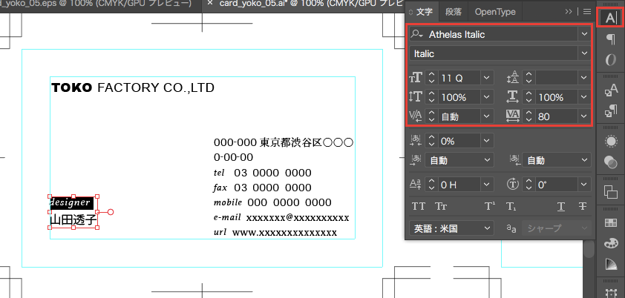Open the Character Styles panel icon

[x=612, y=90]
